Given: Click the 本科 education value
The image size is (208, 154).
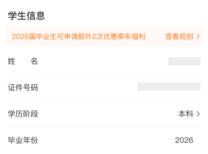Looking at the screenshot, I should [186, 114].
